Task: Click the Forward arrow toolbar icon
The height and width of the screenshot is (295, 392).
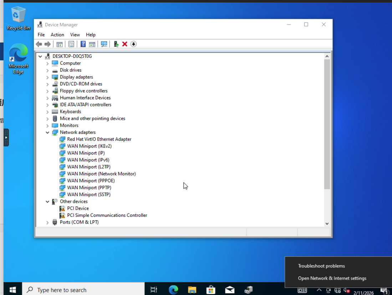Action: 47,44
